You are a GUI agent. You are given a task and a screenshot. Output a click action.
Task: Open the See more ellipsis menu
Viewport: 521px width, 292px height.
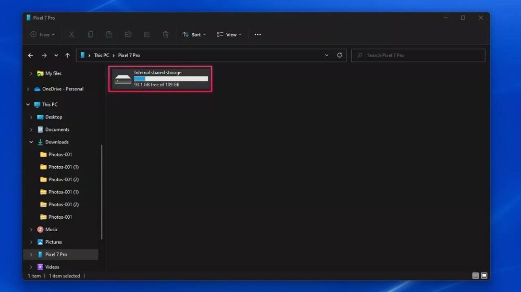pyautogui.click(x=257, y=35)
